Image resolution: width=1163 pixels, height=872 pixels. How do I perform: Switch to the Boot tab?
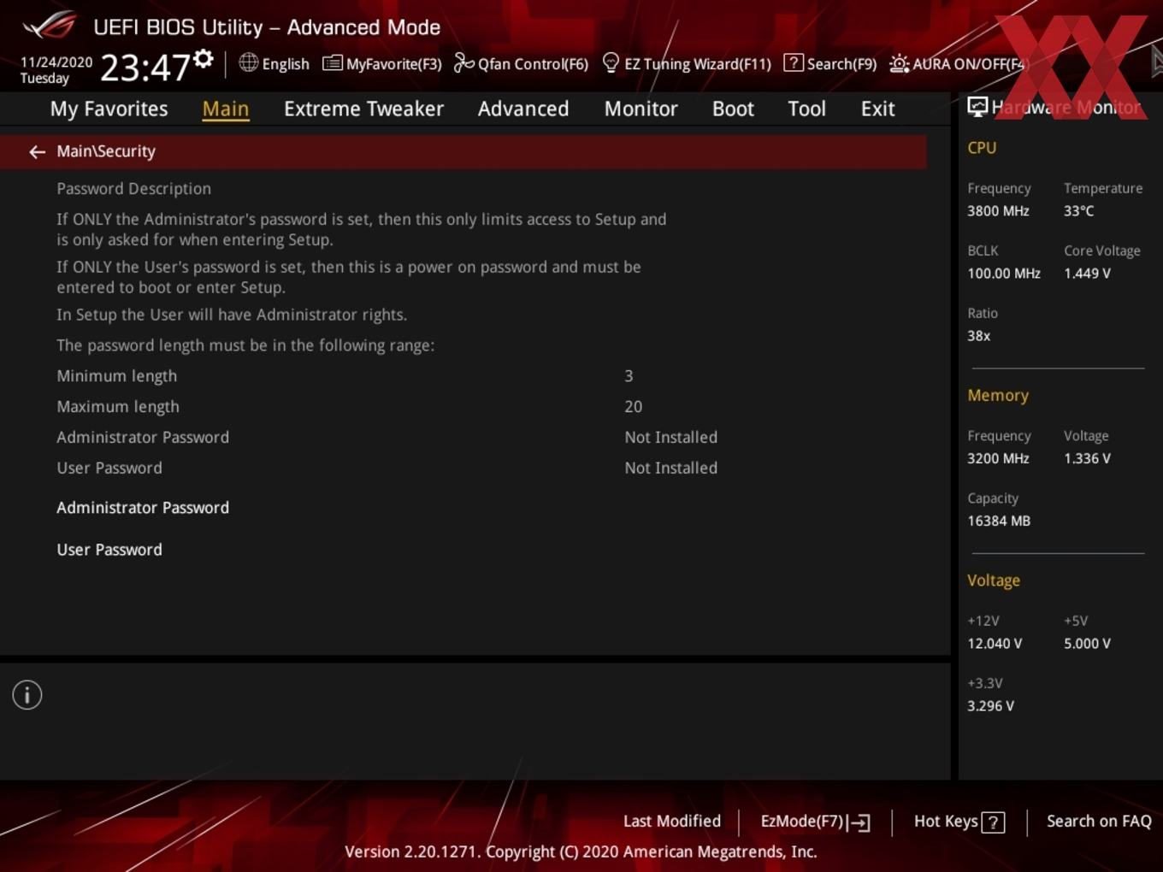[733, 109]
